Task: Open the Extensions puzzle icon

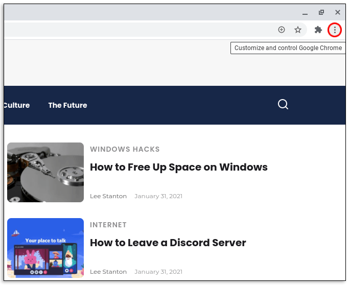Action: coord(318,30)
